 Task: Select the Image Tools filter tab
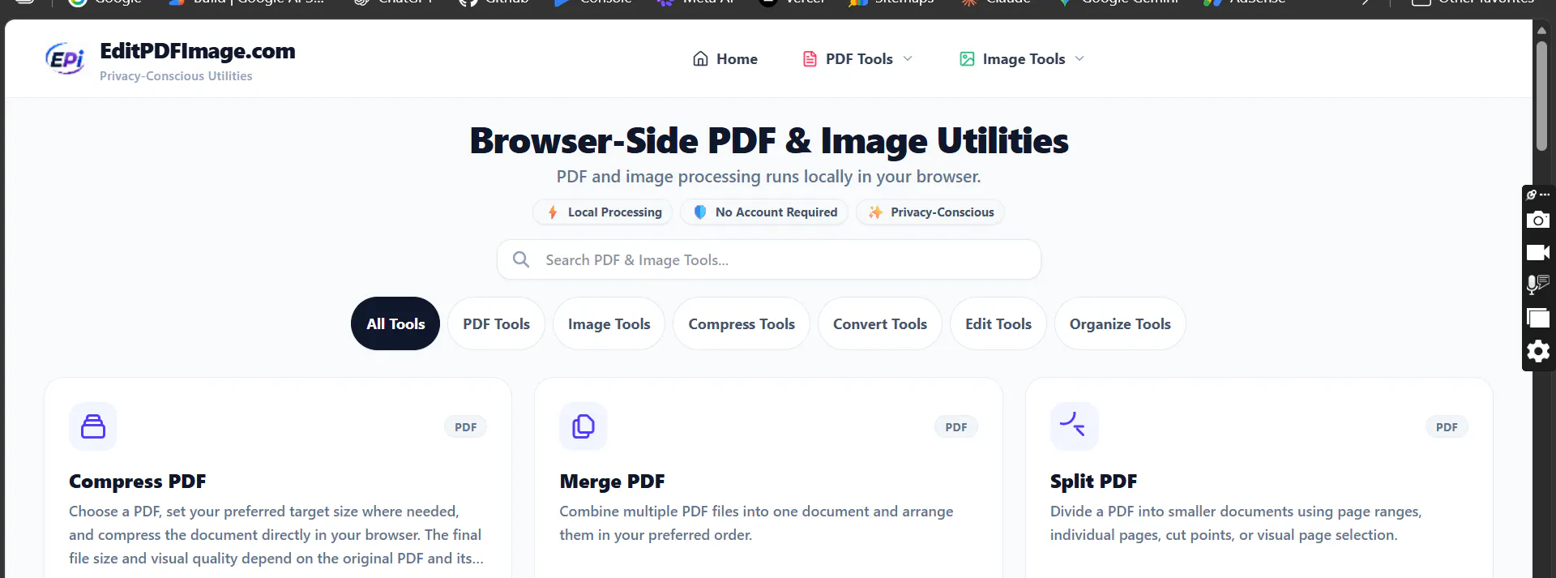pyautogui.click(x=609, y=323)
